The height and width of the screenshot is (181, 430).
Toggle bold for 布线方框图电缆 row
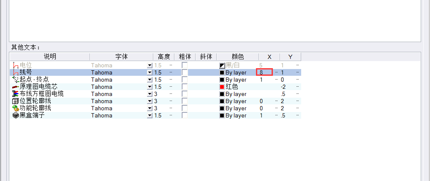point(185,94)
